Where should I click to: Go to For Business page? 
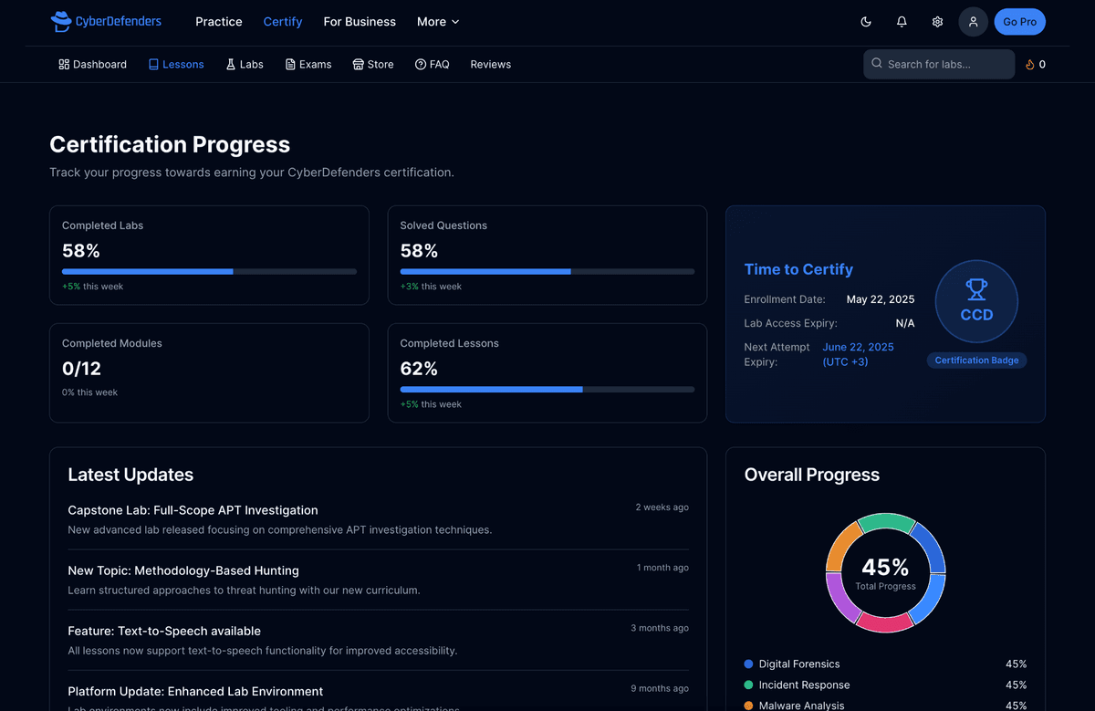[360, 22]
